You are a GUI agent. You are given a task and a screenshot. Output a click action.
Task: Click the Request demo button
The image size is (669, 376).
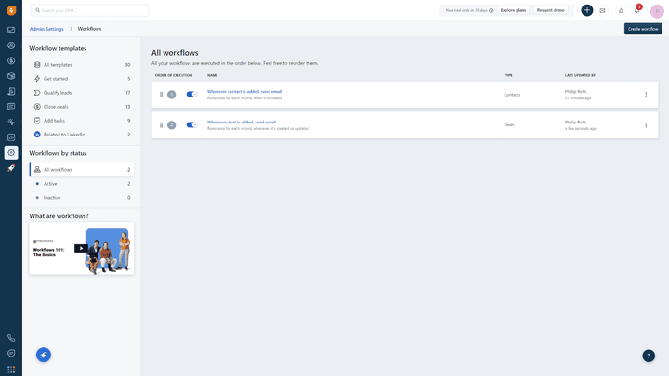tap(550, 10)
